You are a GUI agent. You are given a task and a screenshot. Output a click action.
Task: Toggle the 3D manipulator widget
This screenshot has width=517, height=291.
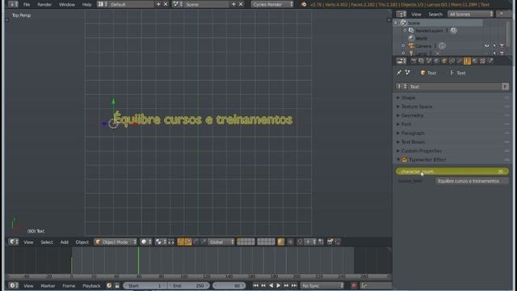coord(181,242)
